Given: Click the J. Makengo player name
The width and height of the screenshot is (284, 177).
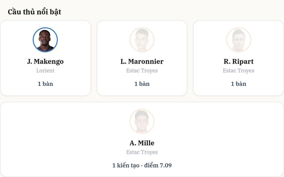Looking at the screenshot, I should pyautogui.click(x=45, y=61).
